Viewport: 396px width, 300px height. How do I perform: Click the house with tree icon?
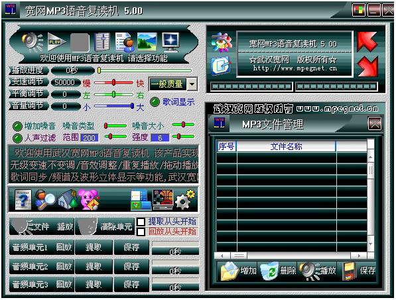tap(68, 200)
